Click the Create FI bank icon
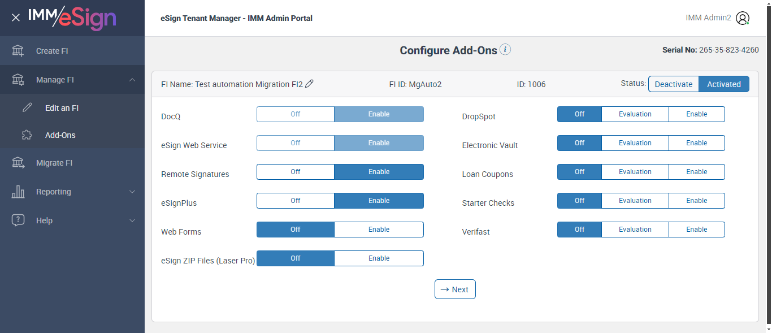Image resolution: width=772 pixels, height=333 pixels. (x=18, y=51)
